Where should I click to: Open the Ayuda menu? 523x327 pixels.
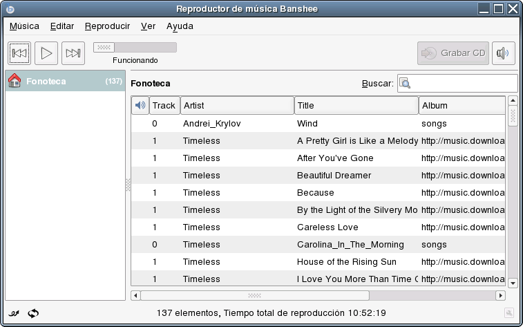point(180,26)
